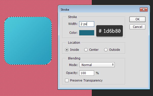Cancel the Stroke dialog
The height and width of the screenshot is (96, 153).
point(137,27)
